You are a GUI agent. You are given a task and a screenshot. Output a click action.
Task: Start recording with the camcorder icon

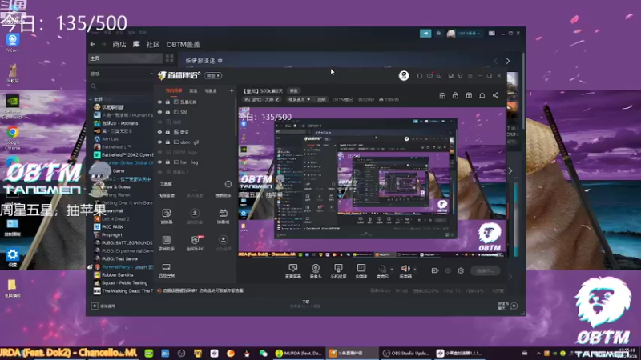(434, 270)
